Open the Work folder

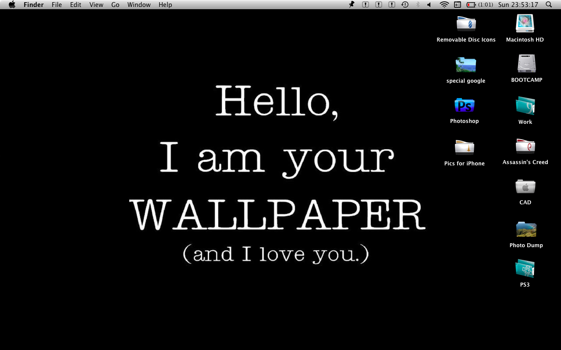point(525,105)
